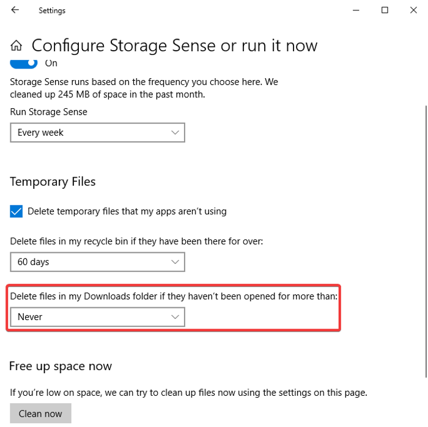Click the chevron on the Every week combo box
The height and width of the screenshot is (427, 428).
[175, 133]
